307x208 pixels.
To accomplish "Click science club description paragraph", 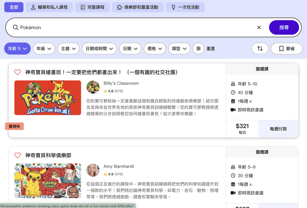I will click(x=152, y=190).
